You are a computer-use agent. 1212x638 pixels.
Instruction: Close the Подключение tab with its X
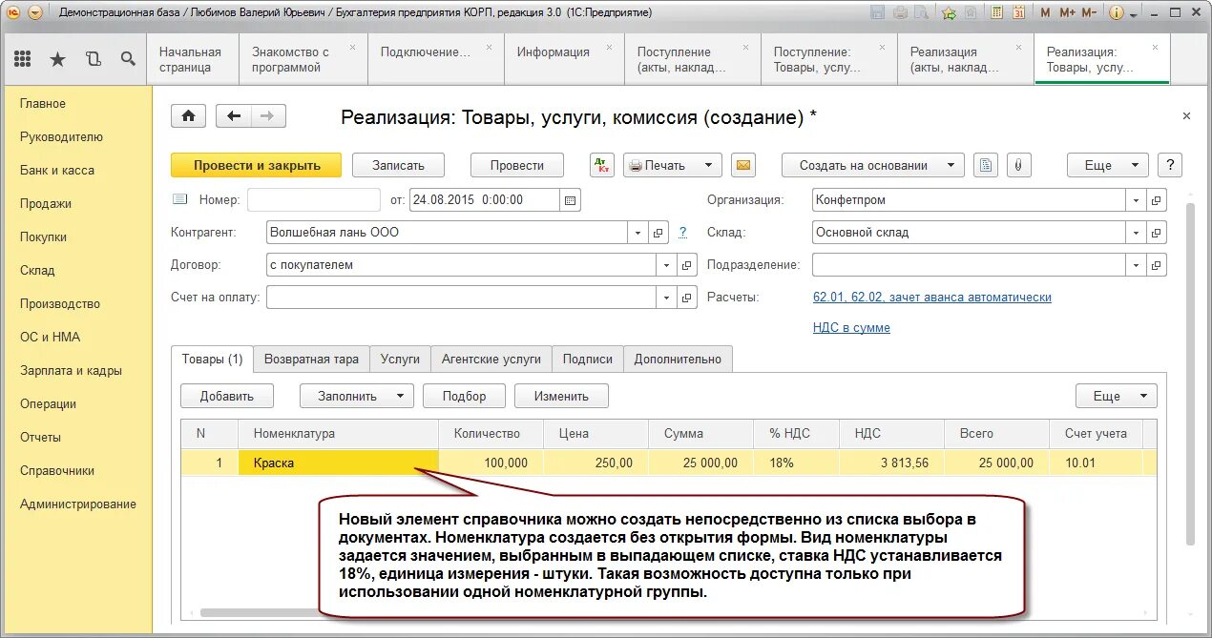click(x=491, y=46)
